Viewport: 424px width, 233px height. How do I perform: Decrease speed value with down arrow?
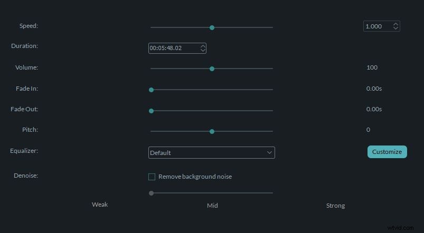click(x=395, y=28)
